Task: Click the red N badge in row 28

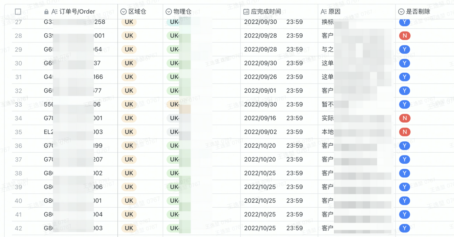Action: point(404,36)
